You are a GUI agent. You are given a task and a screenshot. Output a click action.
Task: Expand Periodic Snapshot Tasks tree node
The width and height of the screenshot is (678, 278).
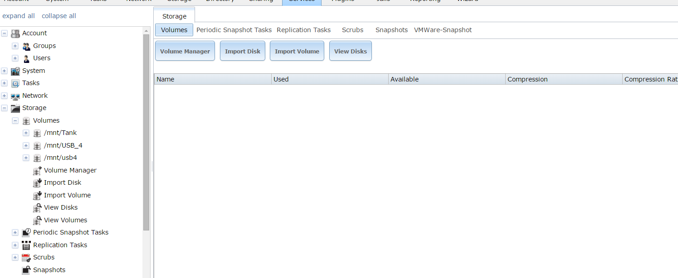15,233
